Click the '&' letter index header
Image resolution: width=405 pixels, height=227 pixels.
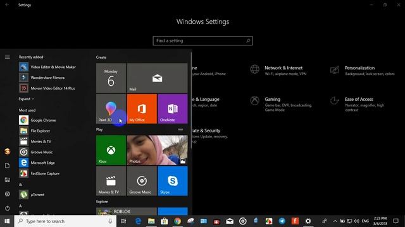coord(20,184)
